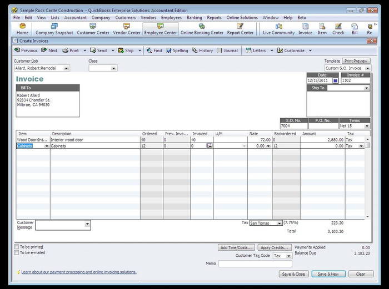
Task: Click the Save & Close button
Action: pyautogui.click(x=293, y=274)
